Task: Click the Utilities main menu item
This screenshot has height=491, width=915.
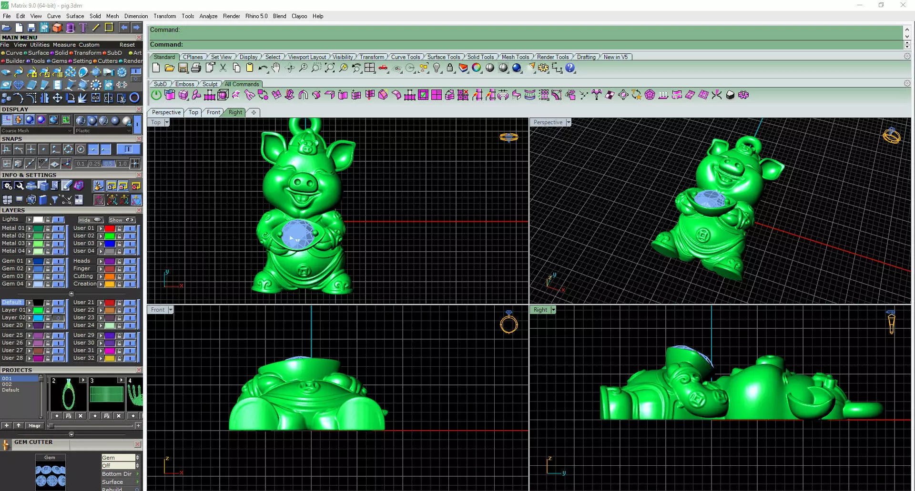Action: (x=40, y=45)
